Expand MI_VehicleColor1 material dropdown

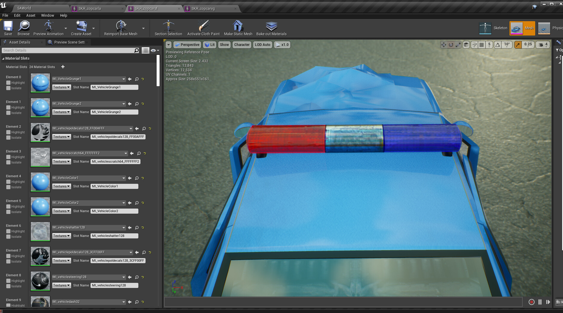89,178
